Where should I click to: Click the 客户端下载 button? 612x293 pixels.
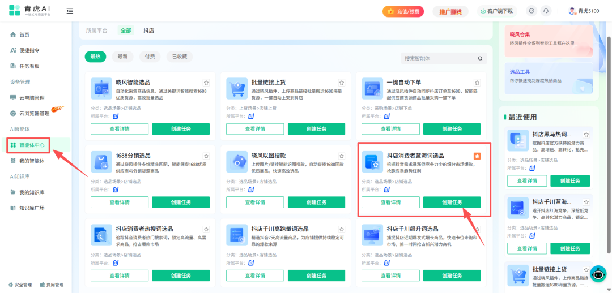pos(496,11)
